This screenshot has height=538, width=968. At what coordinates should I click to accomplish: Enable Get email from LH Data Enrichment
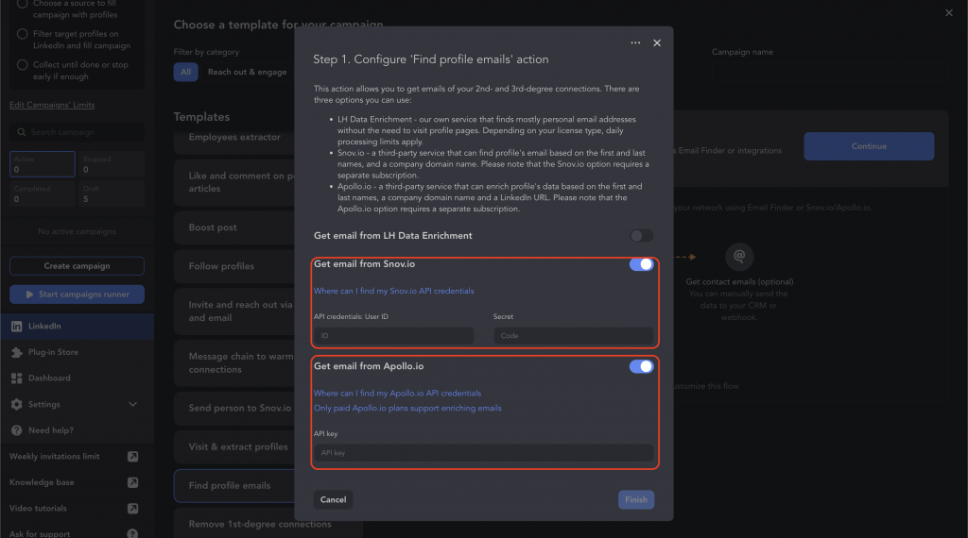click(x=641, y=236)
